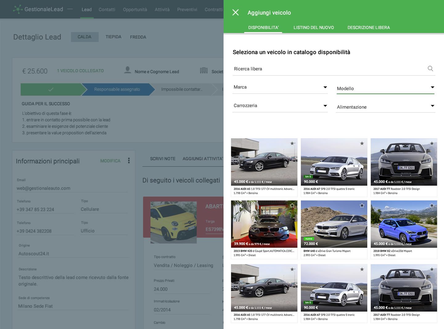
Task: Open the Lead menu item
Action: (x=87, y=10)
